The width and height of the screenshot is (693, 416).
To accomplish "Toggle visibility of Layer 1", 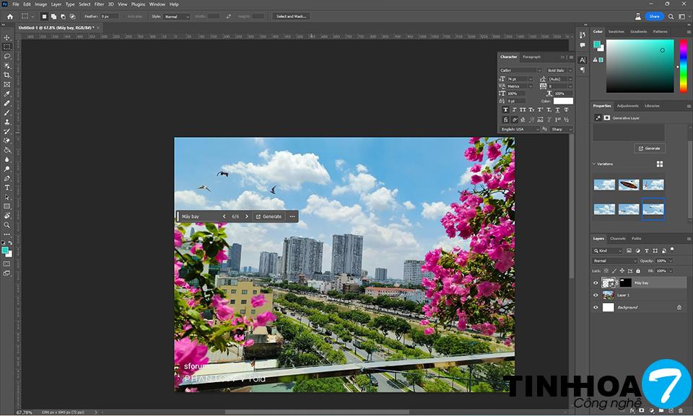I will 596,295.
